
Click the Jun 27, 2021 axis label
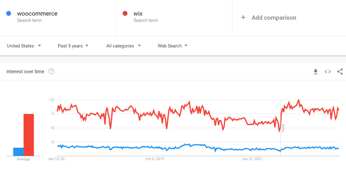pyautogui.click(x=252, y=159)
